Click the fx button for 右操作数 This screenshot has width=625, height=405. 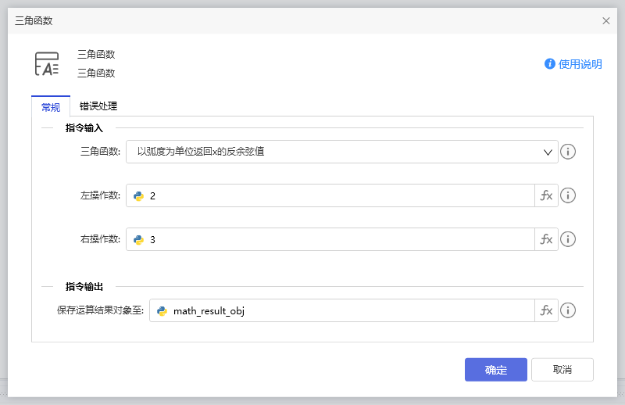click(546, 239)
